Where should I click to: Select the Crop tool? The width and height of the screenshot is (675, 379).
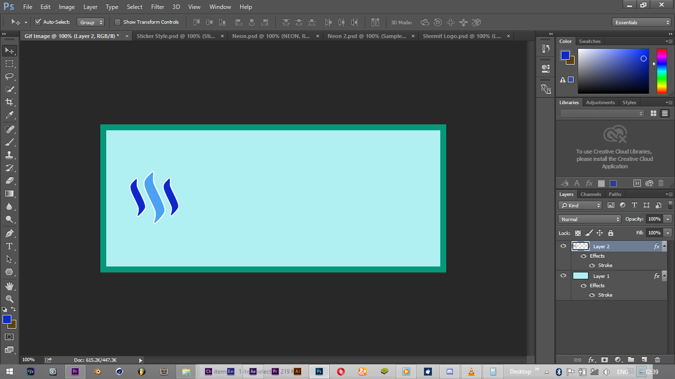point(9,102)
